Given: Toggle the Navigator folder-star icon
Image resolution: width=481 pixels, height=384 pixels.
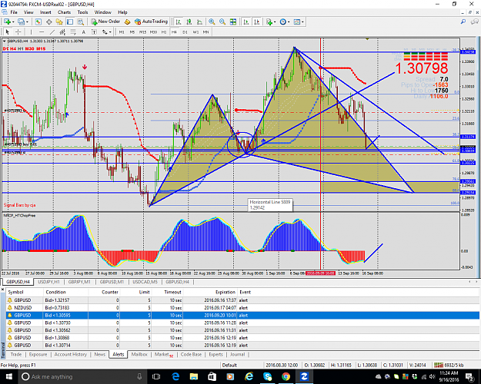Looking at the screenshot, I should [59, 22].
